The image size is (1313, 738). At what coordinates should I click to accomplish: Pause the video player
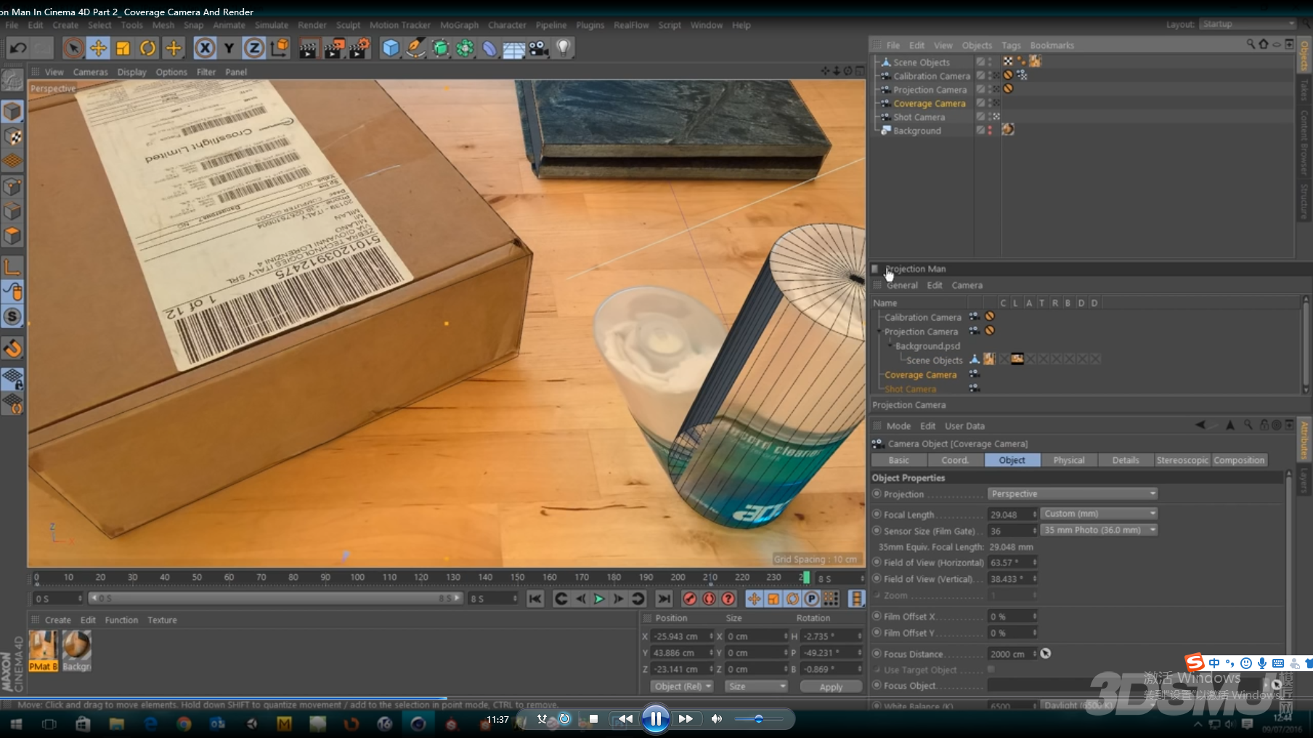pos(655,719)
